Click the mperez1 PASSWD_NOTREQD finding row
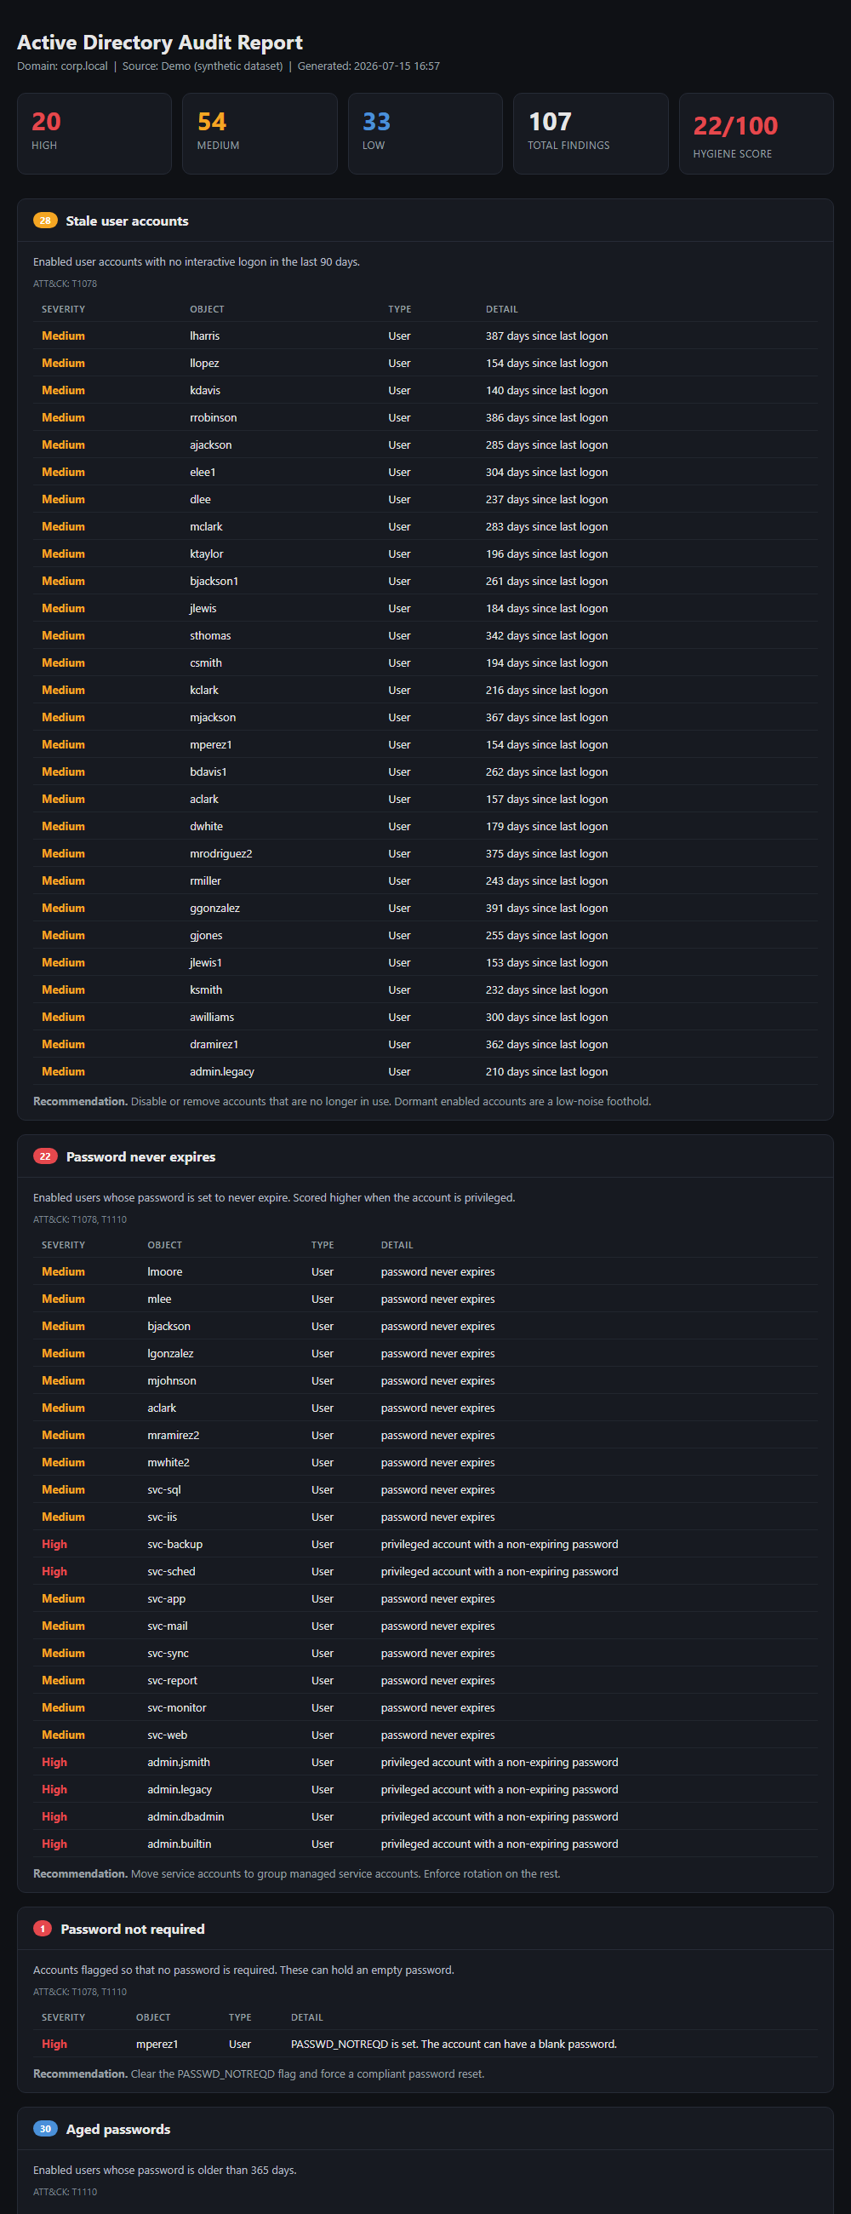 [425, 2044]
